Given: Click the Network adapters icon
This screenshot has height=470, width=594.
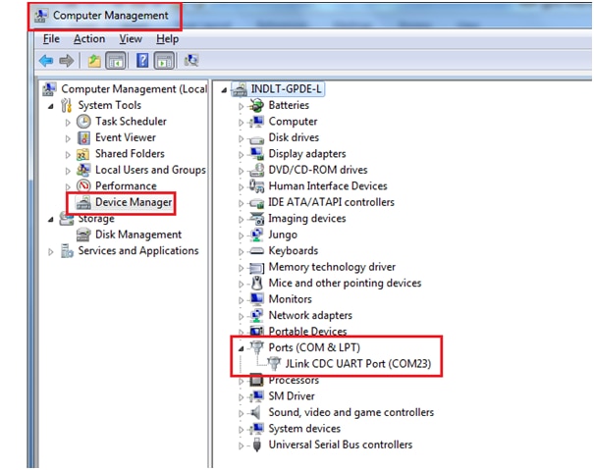Looking at the screenshot, I should click(256, 316).
